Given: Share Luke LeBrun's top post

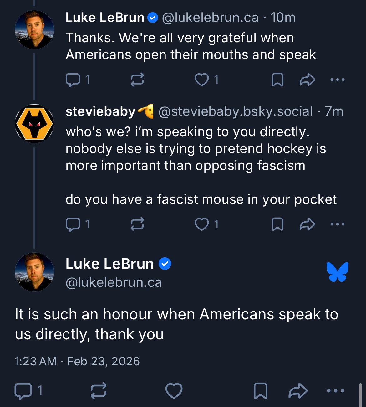Looking at the screenshot, I should [x=307, y=80].
